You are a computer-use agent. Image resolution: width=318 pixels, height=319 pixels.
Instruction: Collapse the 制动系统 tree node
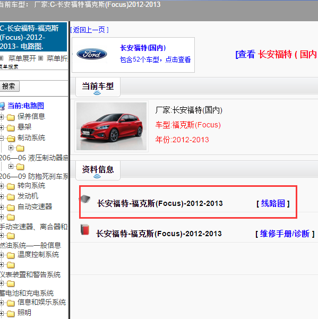2,139
